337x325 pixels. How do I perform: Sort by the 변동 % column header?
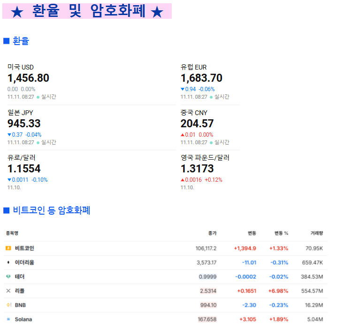point(281,233)
